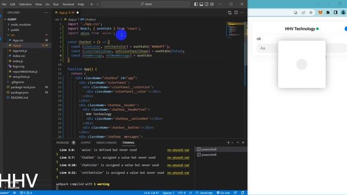Open .gitignore in Explorer
This screenshot has width=347, height=195.
pos(17,82)
